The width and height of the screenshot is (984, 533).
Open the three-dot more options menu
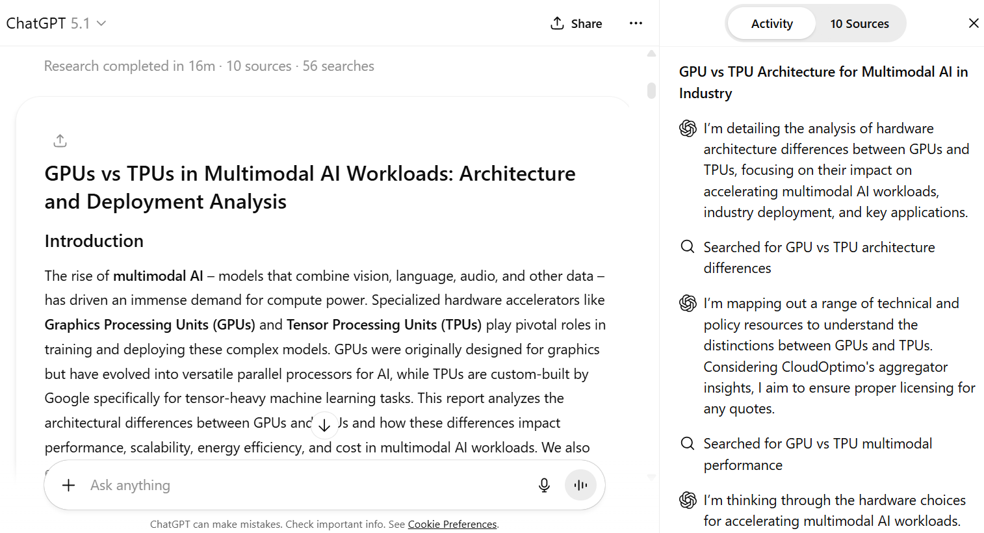(636, 23)
